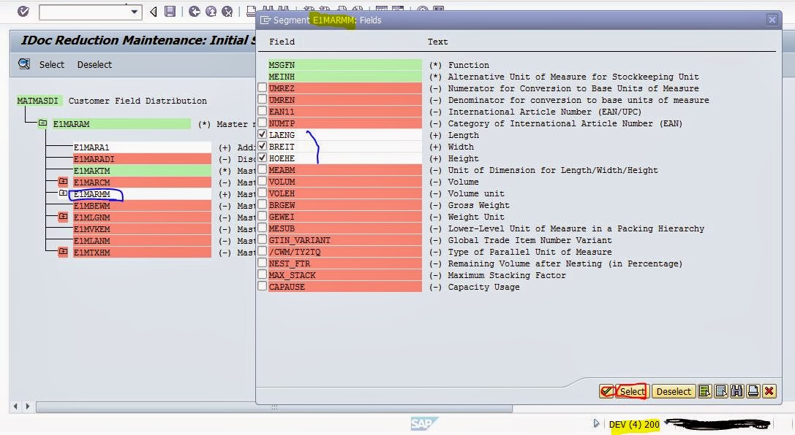Screen dimensions: 795x435
Task: Click the DEV (4) 200 system info
Action: pyautogui.click(x=634, y=424)
